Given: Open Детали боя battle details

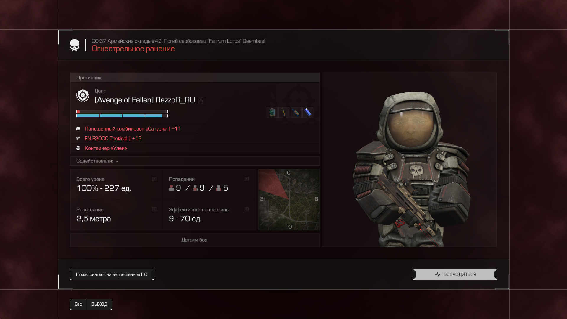Looking at the screenshot, I should coord(195,240).
